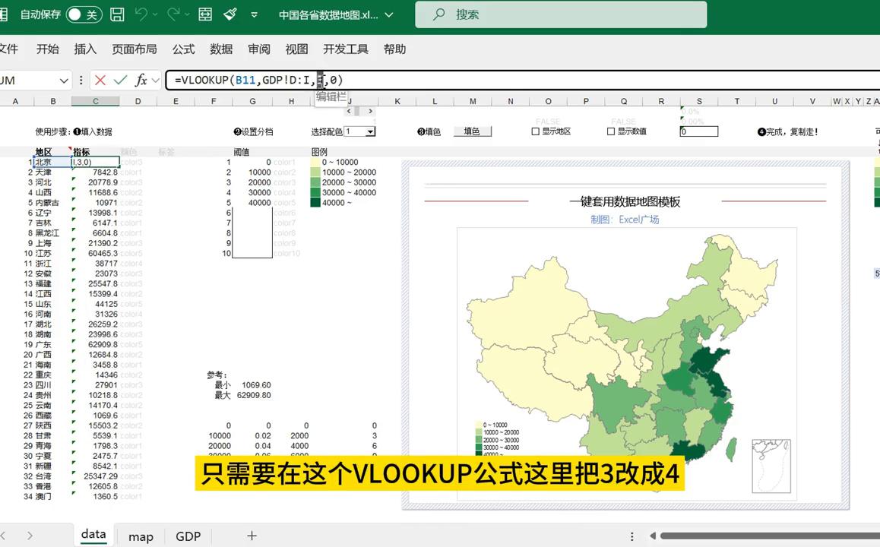Screen dimensions: 880x547
Task: Expand the Quick Access Toolbar chevron
Action: tap(253, 14)
